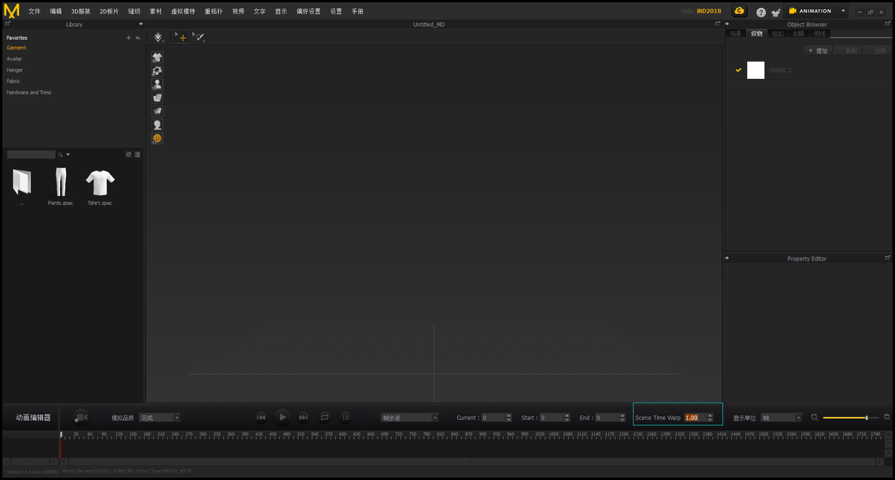Viewport: 895px width, 480px height.
Task: Open help with the question mark icon
Action: 761,12
